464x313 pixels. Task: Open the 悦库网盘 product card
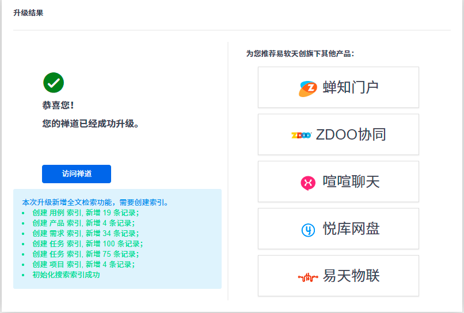click(338, 229)
